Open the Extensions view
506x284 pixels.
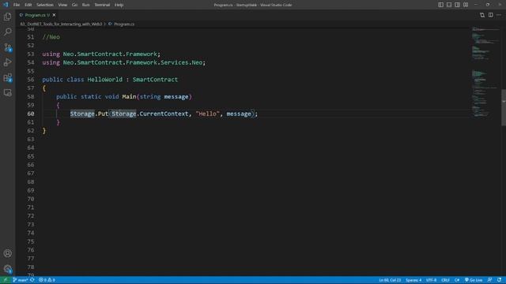click(7, 77)
